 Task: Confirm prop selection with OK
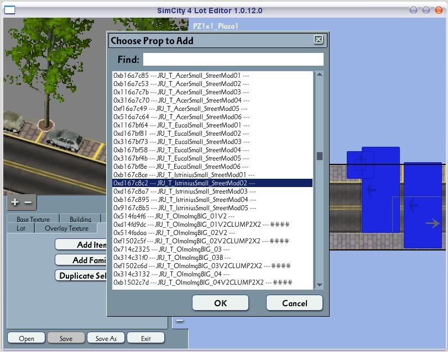(220, 303)
